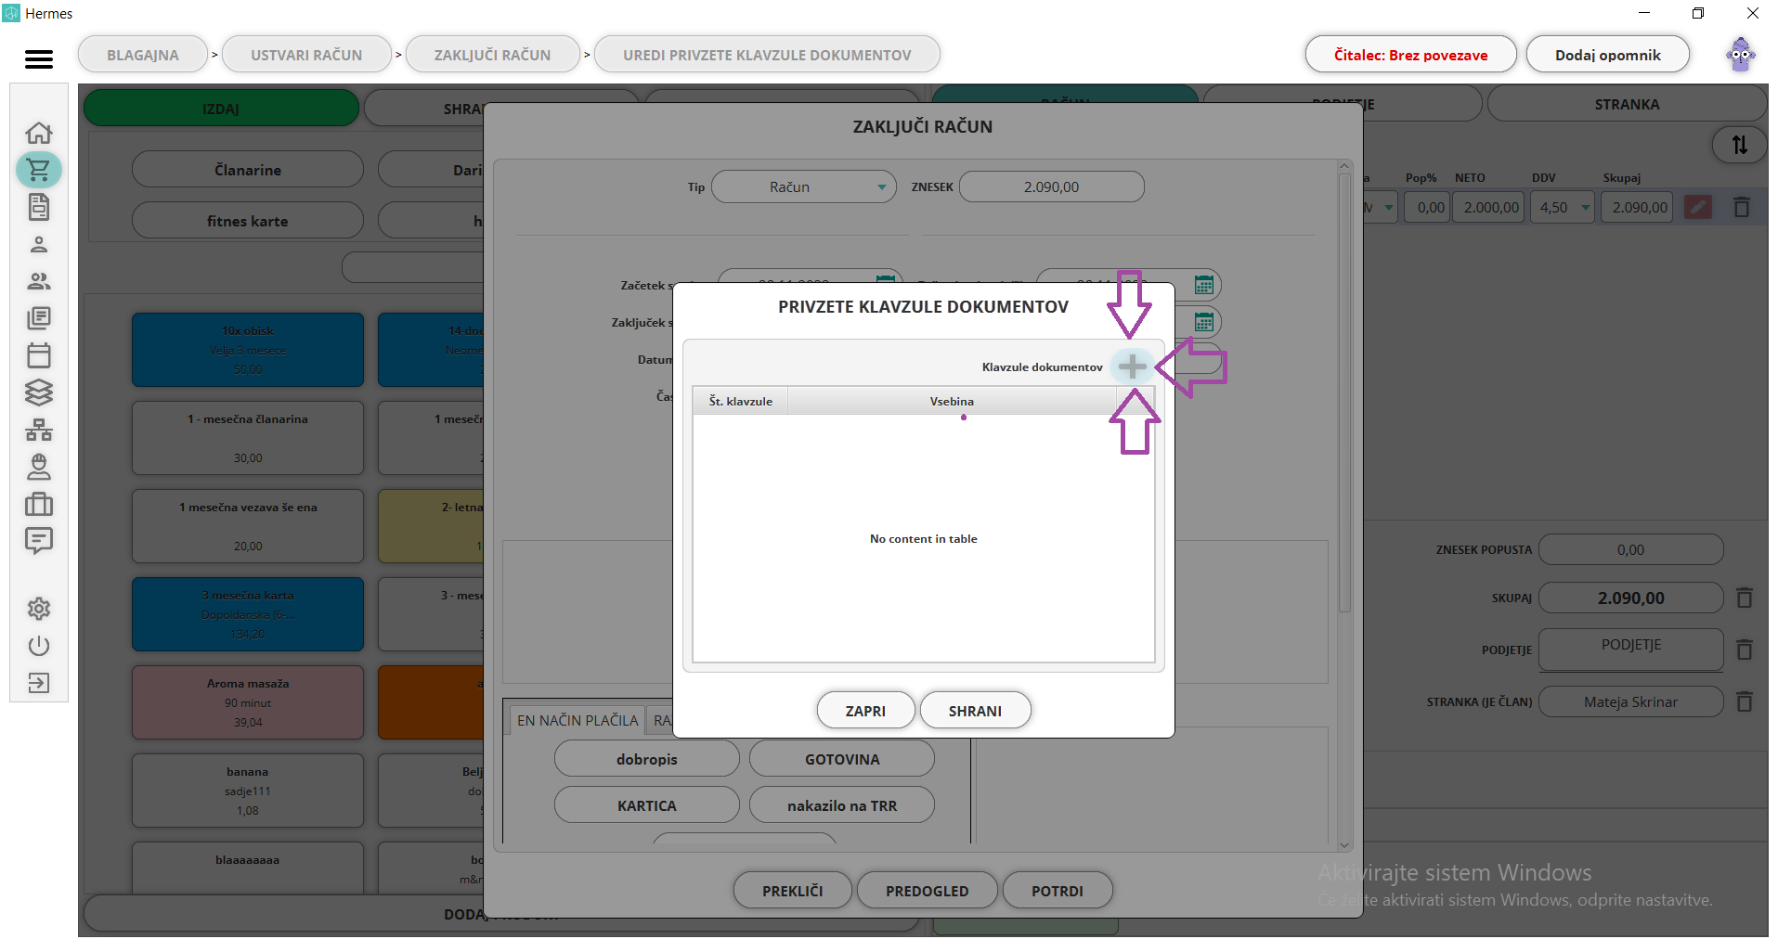1778x952 pixels.
Task: Open the group of people sidebar icon
Action: click(39, 281)
